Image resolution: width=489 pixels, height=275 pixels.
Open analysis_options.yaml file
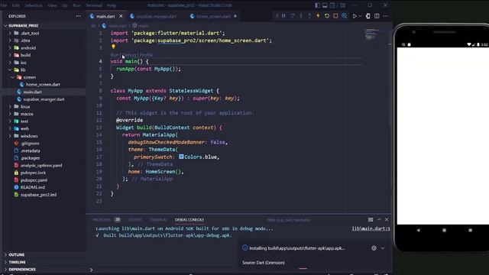point(41,165)
